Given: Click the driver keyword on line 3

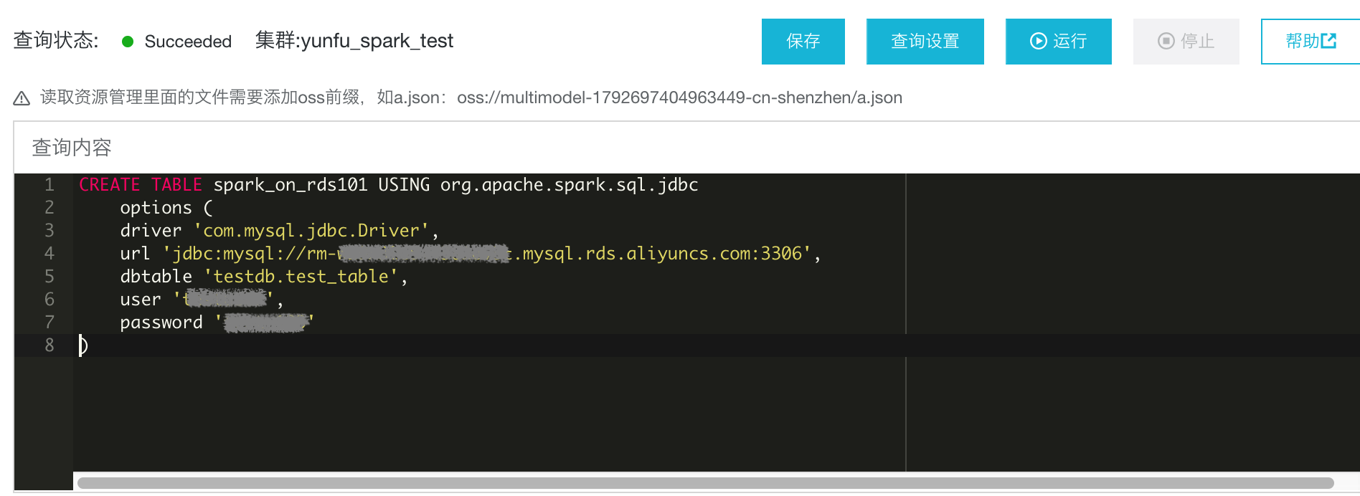Looking at the screenshot, I should coord(151,231).
